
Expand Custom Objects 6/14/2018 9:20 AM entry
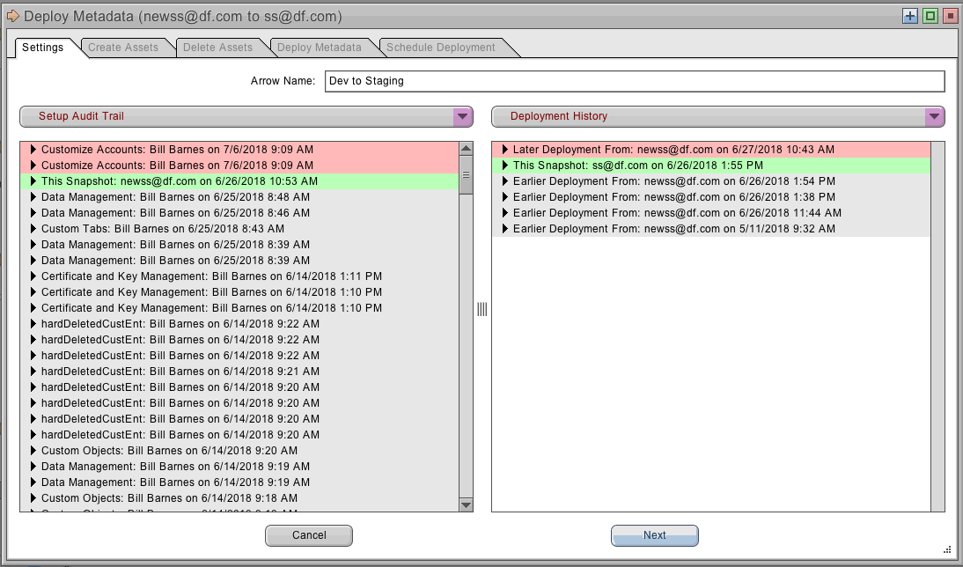coord(33,451)
